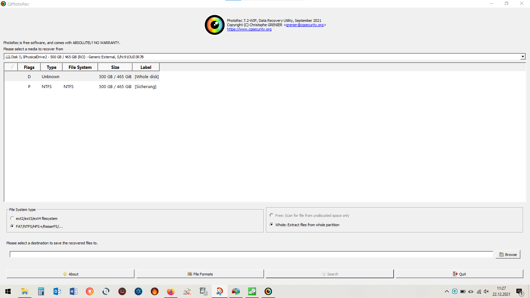Open the colorful disk partition taskbar icon
The height and width of the screenshot is (298, 530).
[236, 291]
